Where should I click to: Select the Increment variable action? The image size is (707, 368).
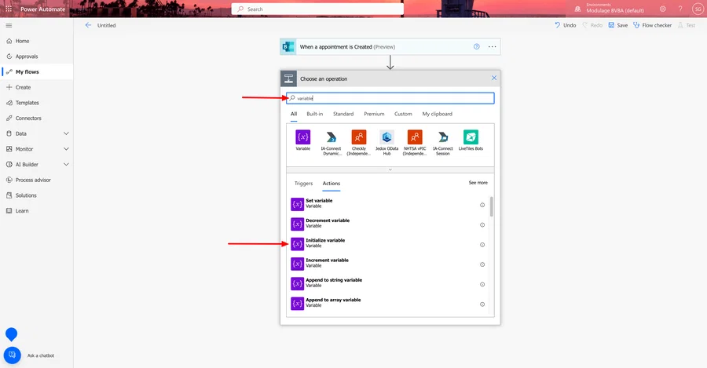390,263
